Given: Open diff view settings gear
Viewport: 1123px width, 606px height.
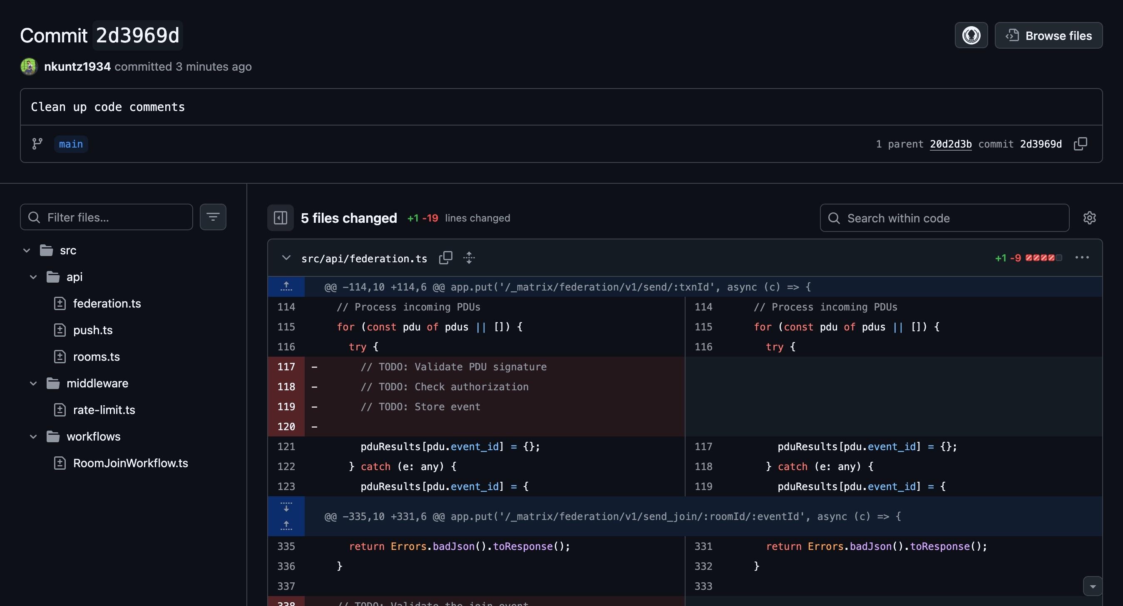Looking at the screenshot, I should [x=1089, y=218].
